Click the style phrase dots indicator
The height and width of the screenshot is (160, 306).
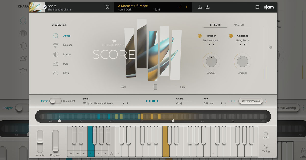pyautogui.click(x=152, y=101)
